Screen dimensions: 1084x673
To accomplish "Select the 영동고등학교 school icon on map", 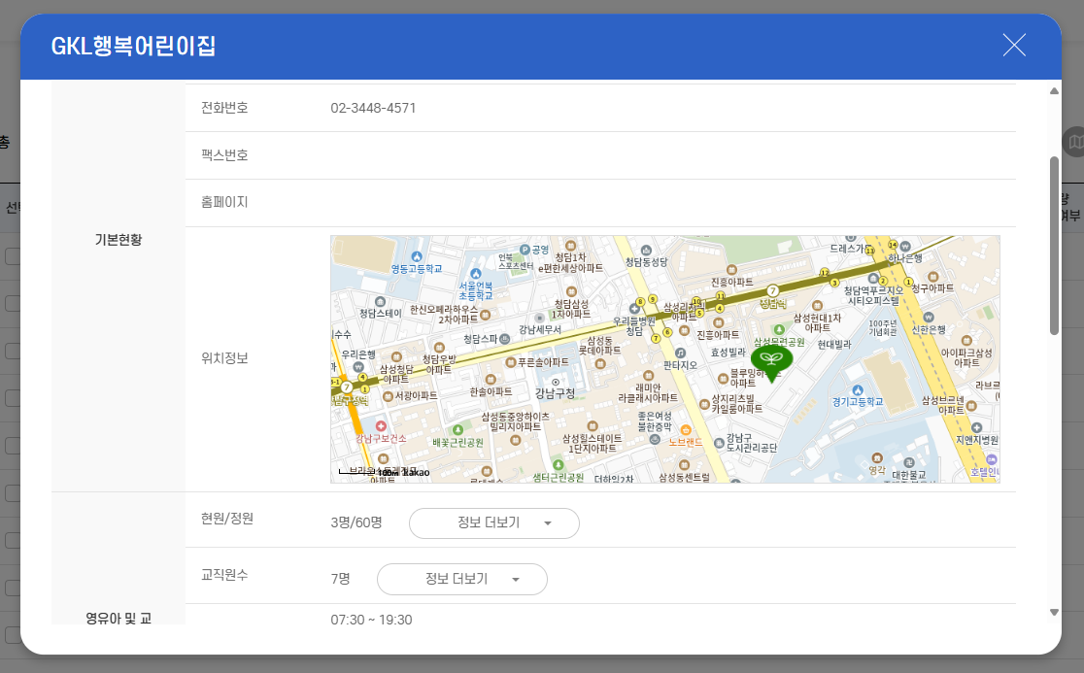I will (416, 257).
